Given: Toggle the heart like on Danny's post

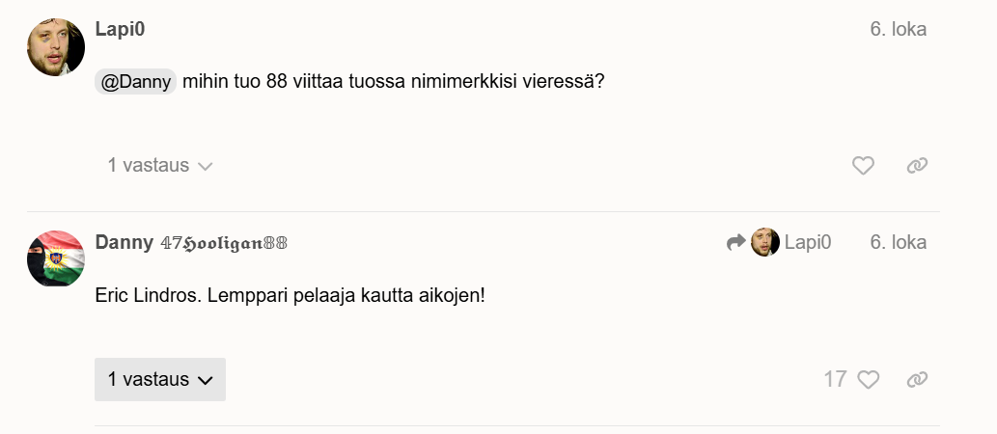Looking at the screenshot, I should (x=869, y=379).
